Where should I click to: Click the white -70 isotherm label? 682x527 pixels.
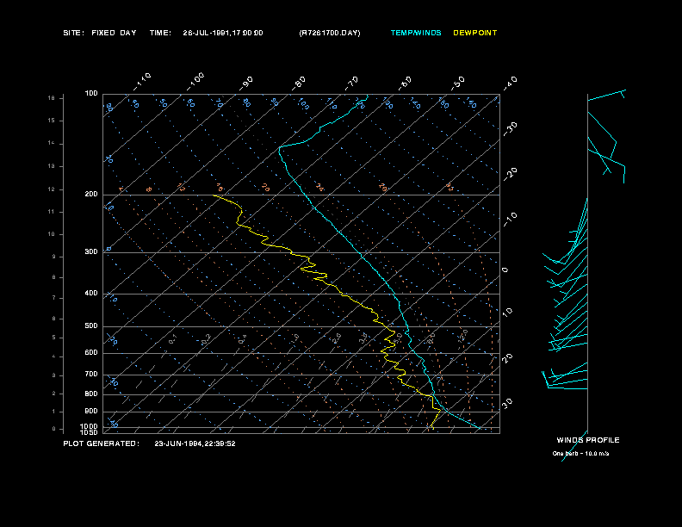[352, 83]
